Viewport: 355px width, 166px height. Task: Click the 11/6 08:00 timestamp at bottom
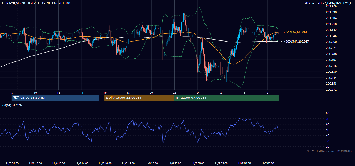coord(12,164)
